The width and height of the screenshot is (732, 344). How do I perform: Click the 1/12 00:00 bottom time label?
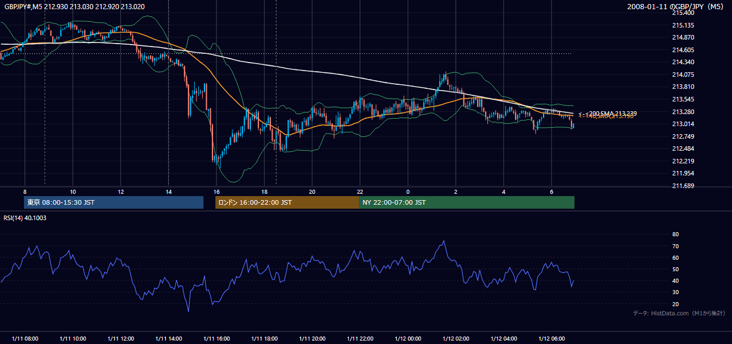tap(408, 339)
